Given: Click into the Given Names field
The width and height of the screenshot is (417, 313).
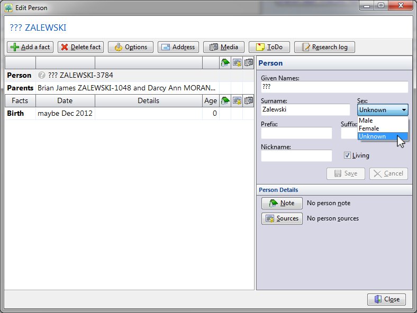Looking at the screenshot, I should 334,87.
